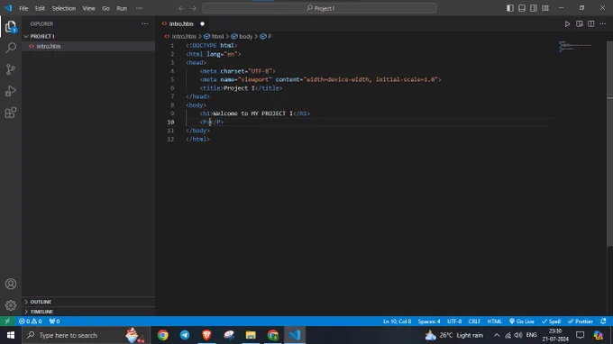The width and height of the screenshot is (613, 344).
Task: Change end of line sequence CRLF
Action: (474, 321)
